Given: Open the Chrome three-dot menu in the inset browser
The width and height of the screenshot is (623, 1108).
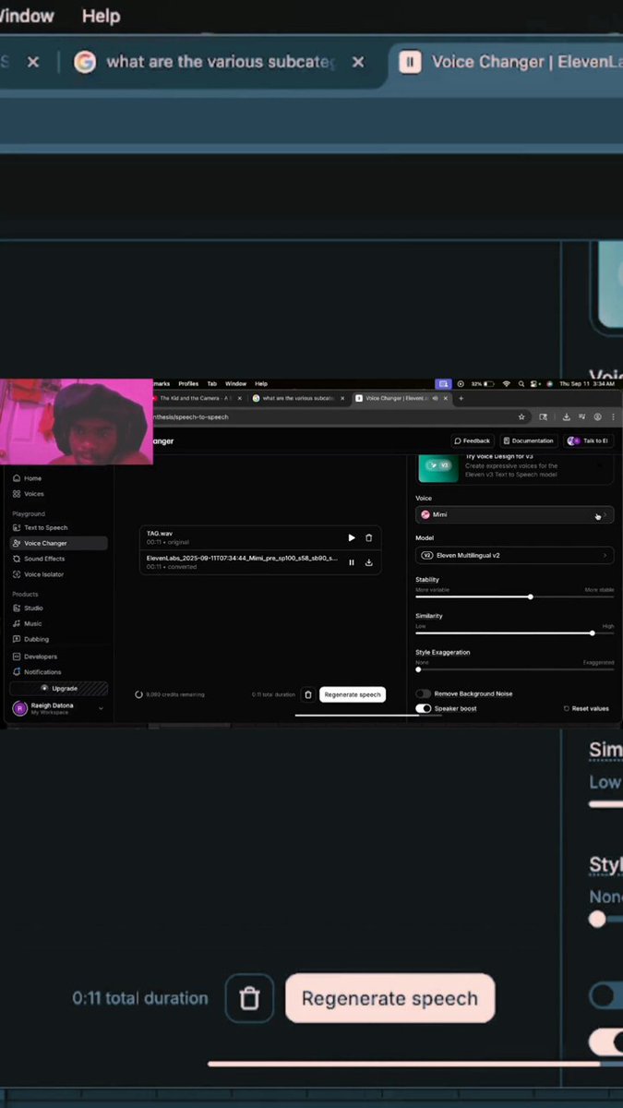Looking at the screenshot, I should coord(613,416).
